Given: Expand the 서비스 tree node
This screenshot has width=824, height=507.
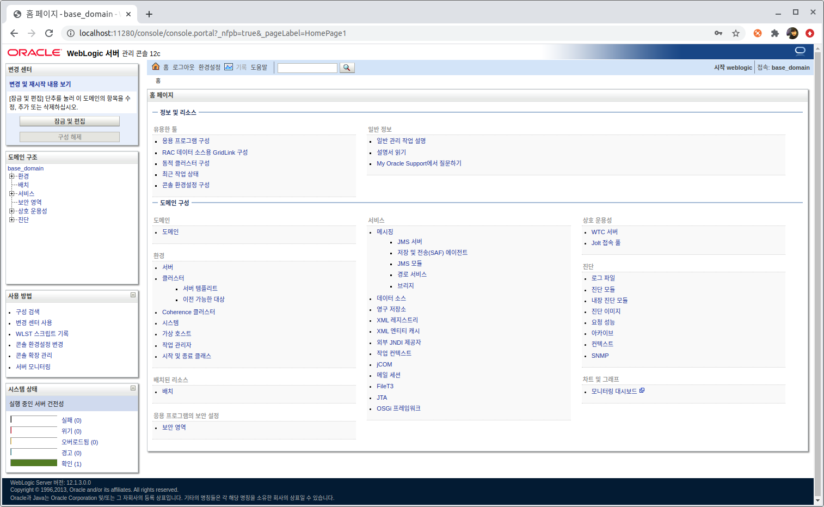Looking at the screenshot, I should click(x=11, y=194).
